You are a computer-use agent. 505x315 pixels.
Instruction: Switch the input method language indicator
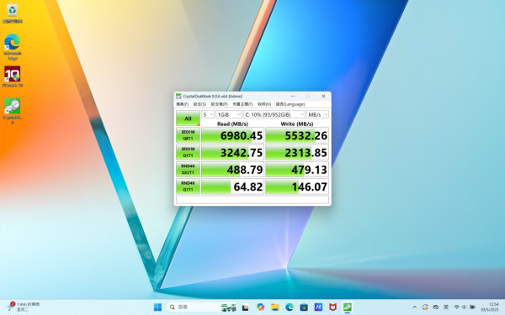click(x=446, y=307)
